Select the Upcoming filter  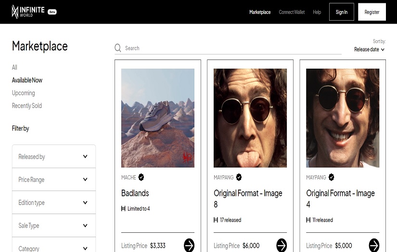pyautogui.click(x=23, y=93)
